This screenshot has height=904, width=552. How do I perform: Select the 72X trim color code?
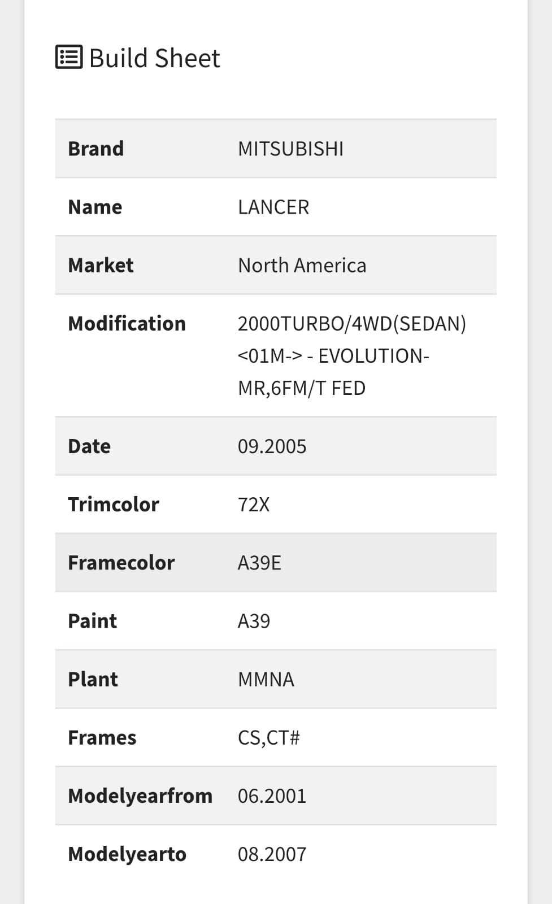tap(254, 504)
